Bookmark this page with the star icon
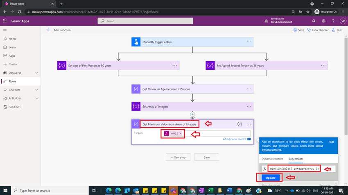The height and width of the screenshot is (195, 348). coord(308,12)
